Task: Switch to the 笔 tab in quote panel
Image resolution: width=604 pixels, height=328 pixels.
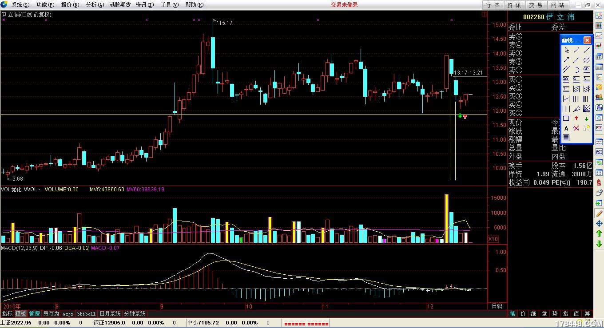Action: click(x=513, y=314)
